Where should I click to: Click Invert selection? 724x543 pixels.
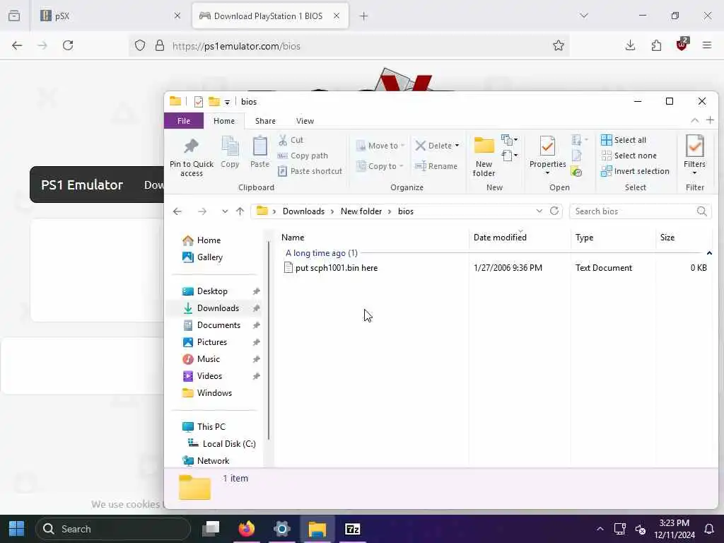(635, 171)
